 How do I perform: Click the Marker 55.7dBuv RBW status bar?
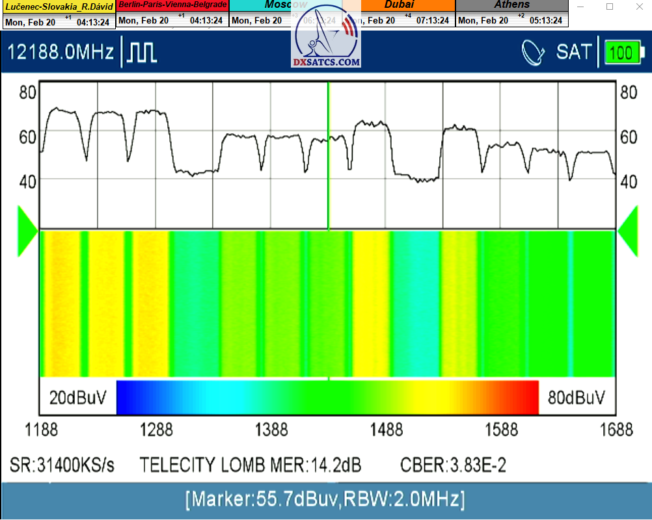325,500
